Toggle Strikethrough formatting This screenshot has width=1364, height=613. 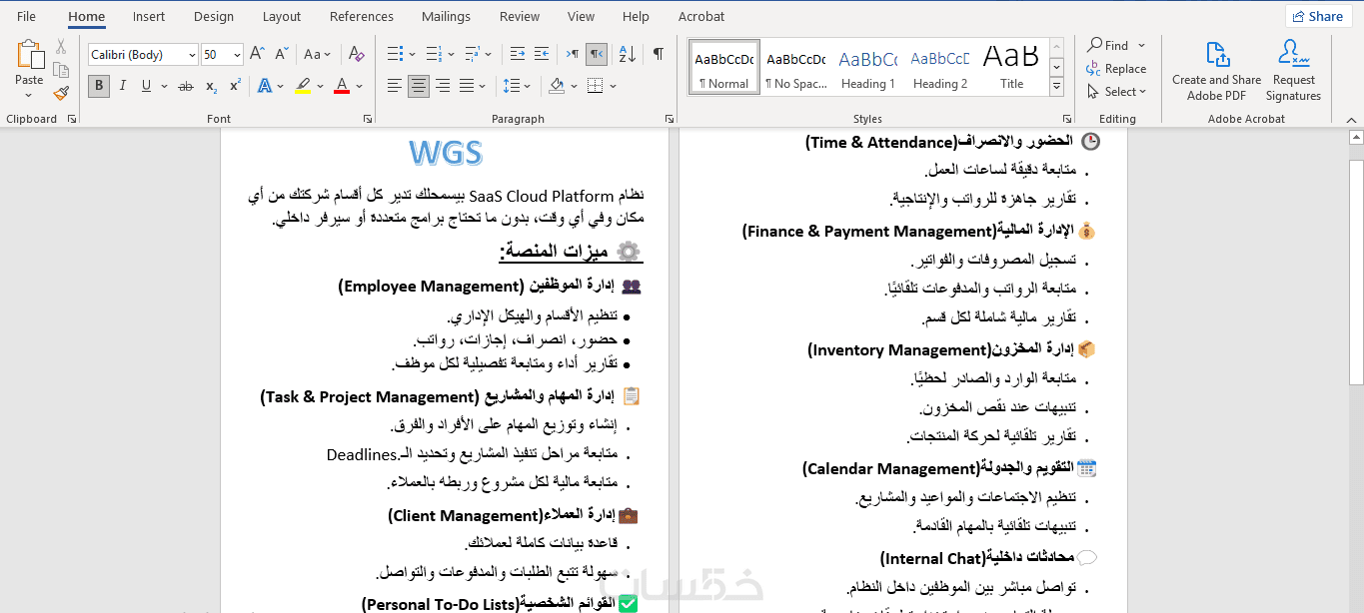pyautogui.click(x=186, y=87)
